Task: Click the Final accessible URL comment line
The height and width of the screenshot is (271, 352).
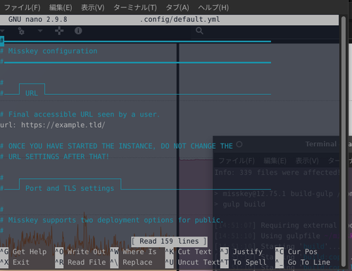Action: coord(80,114)
